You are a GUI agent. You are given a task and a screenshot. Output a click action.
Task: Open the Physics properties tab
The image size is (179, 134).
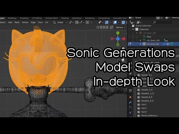click(130, 112)
